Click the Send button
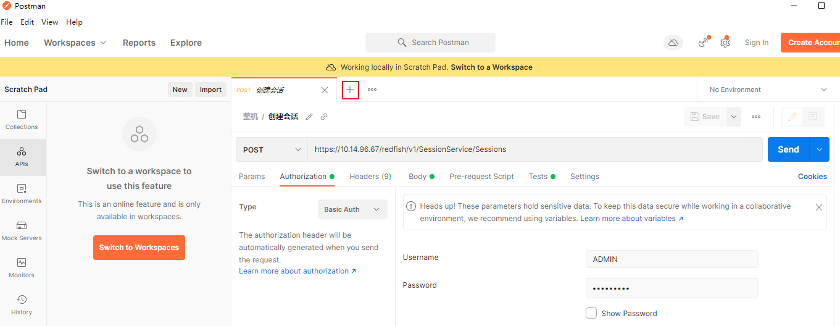Screen dimensions: 840x326 [x=788, y=149]
